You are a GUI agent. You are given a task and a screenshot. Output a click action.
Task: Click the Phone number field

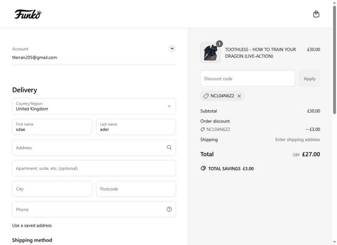(87, 209)
